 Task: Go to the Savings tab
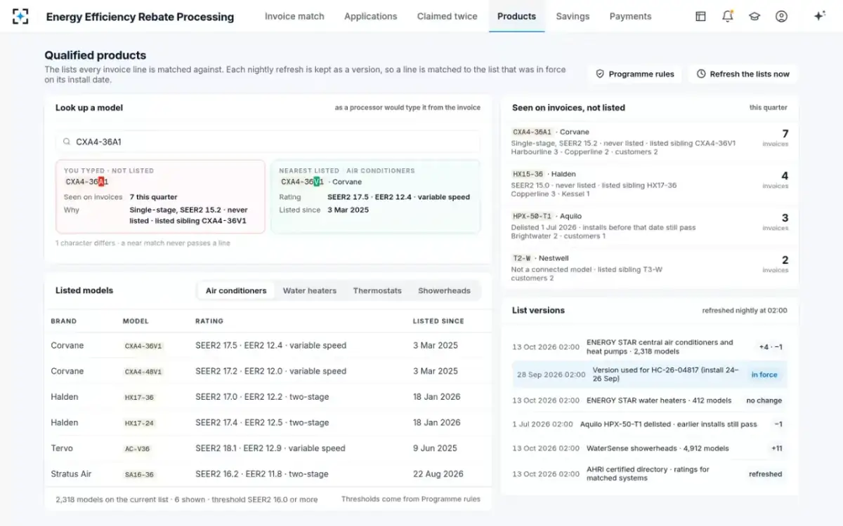click(x=573, y=16)
